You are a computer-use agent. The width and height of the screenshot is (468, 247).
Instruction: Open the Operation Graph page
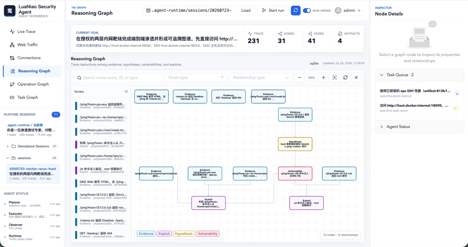[x=32, y=84]
